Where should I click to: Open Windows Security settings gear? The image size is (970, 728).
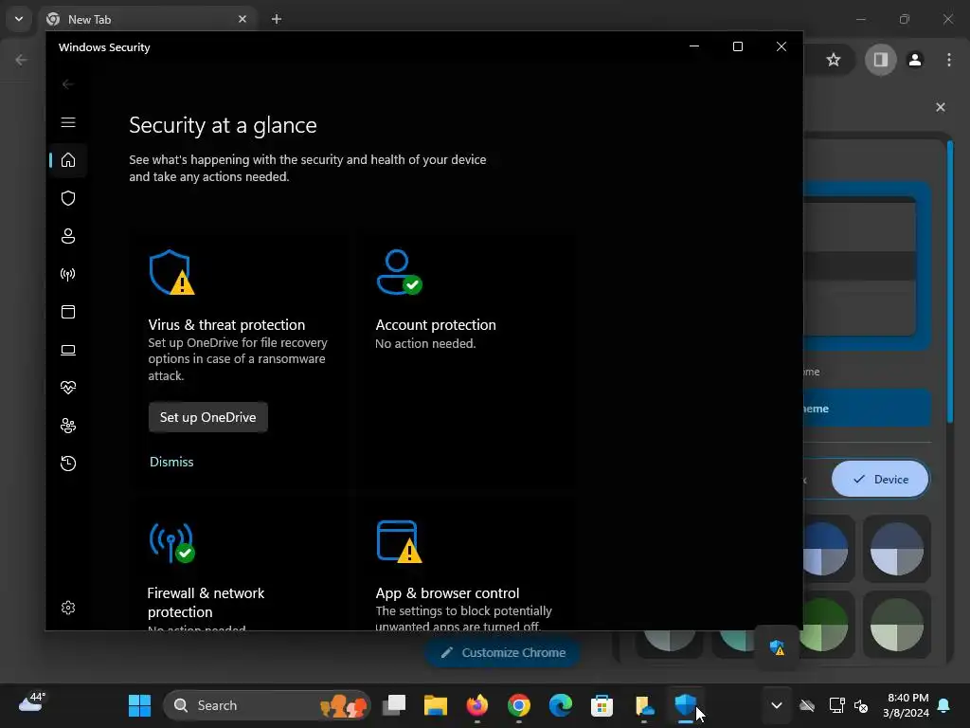coord(68,608)
